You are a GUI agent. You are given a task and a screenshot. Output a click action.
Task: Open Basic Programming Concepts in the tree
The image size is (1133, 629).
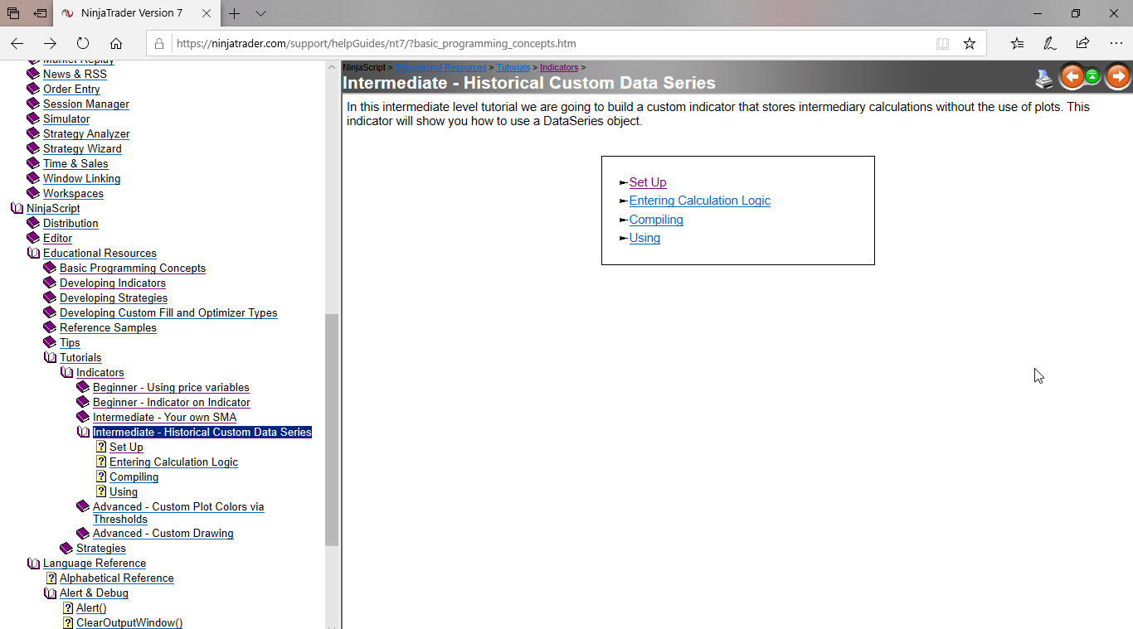(x=133, y=268)
